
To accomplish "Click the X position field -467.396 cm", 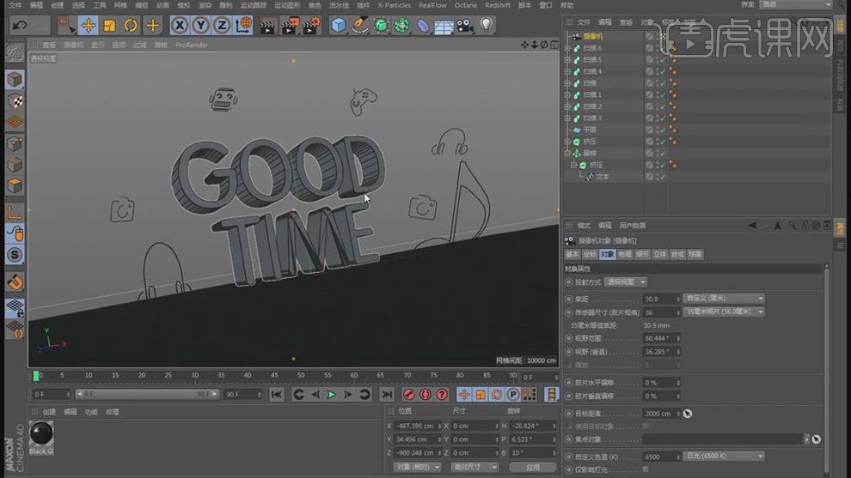I will click(x=417, y=426).
